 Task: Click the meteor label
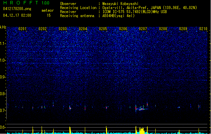coord(48,10)
